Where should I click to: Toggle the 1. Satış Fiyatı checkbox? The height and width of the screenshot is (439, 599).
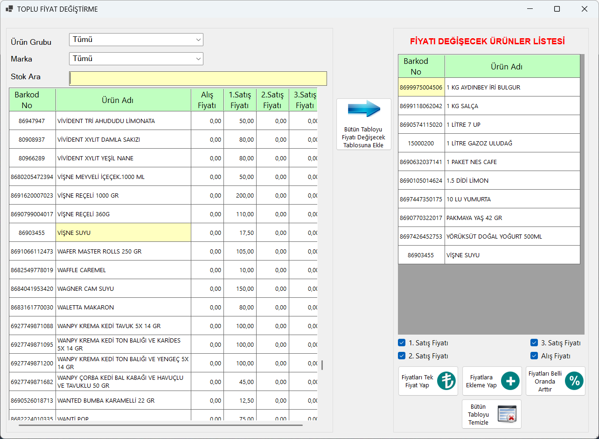[402, 343]
